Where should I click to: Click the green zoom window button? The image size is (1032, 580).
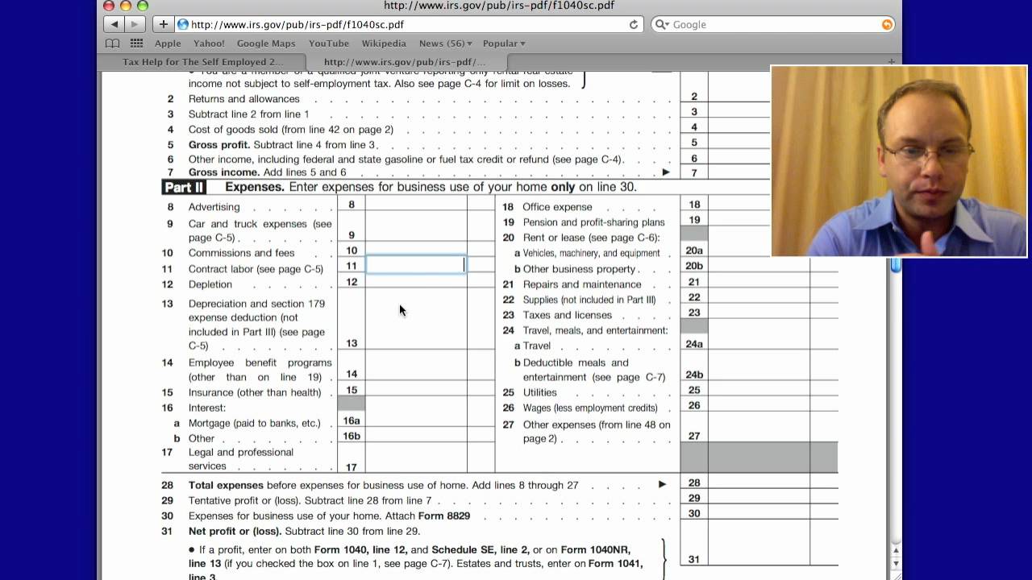[143, 6]
